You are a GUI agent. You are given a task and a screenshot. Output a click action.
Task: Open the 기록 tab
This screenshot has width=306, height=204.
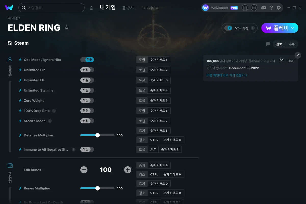click(x=291, y=44)
